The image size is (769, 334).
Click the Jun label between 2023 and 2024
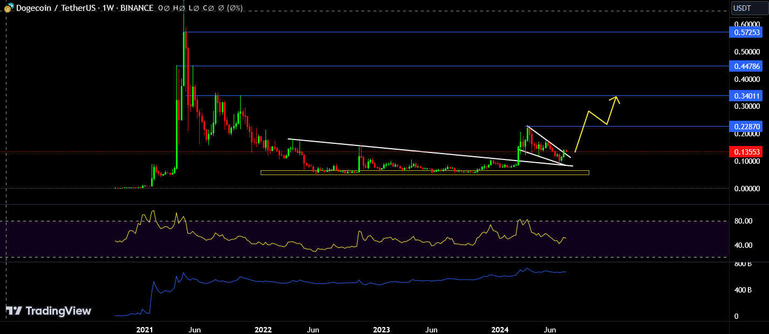431,329
